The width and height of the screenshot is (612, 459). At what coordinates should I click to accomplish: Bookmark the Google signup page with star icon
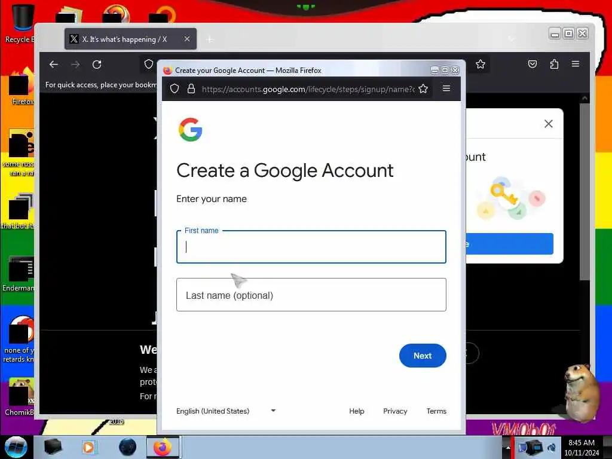pos(423,89)
